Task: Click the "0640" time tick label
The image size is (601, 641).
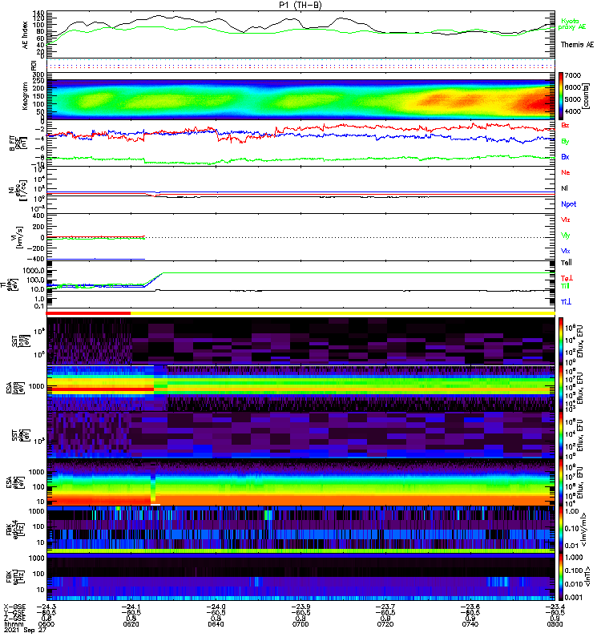Action: pyautogui.click(x=216, y=624)
